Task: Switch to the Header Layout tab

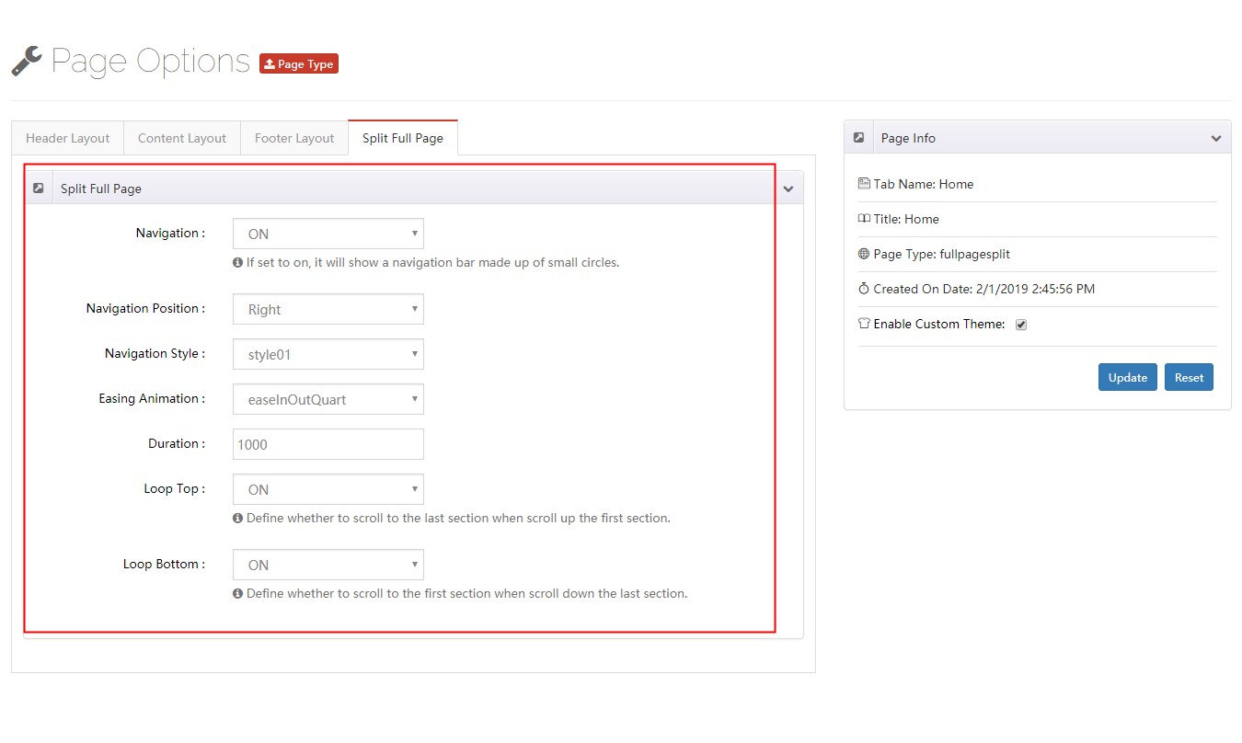Action: (67, 138)
